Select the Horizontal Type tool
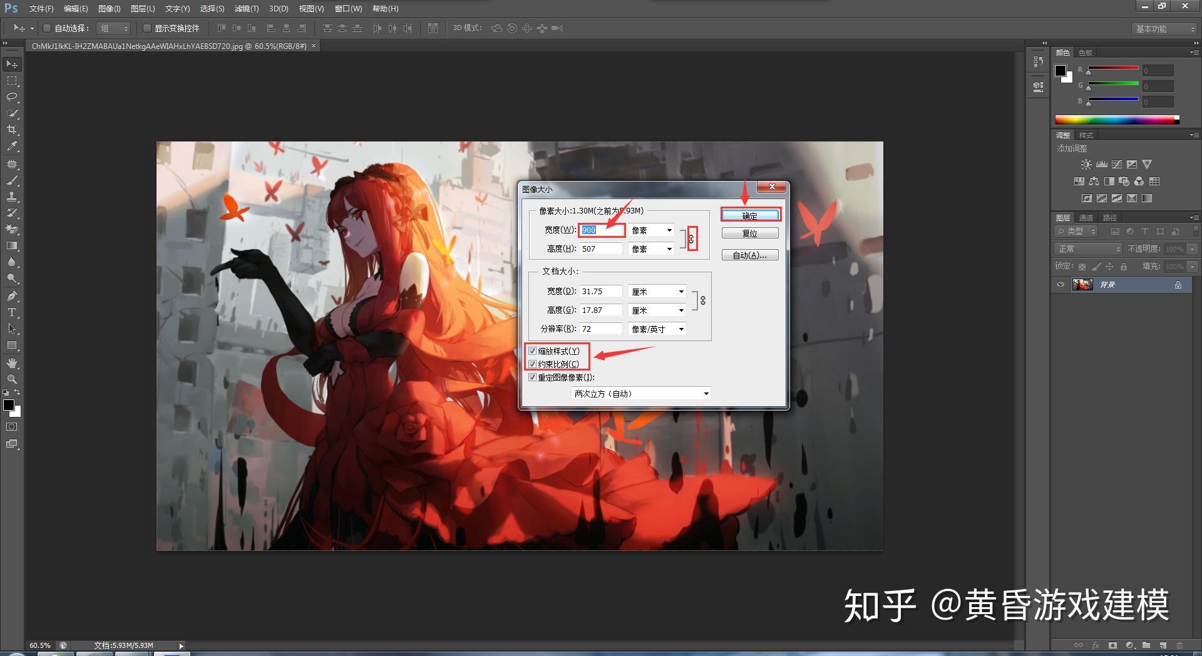 pos(11,312)
